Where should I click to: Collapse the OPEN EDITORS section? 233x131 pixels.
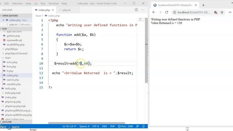[x=16, y=16]
